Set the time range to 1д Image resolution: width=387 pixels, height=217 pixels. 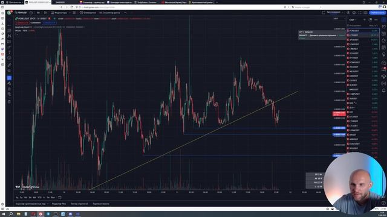point(17,198)
